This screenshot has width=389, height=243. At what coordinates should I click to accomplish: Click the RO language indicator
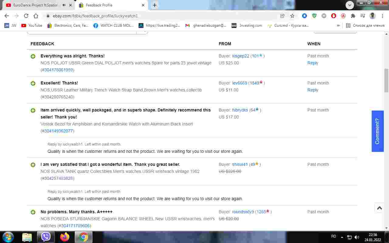334,236
